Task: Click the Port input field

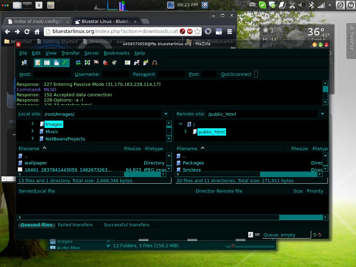Action: (x=209, y=74)
